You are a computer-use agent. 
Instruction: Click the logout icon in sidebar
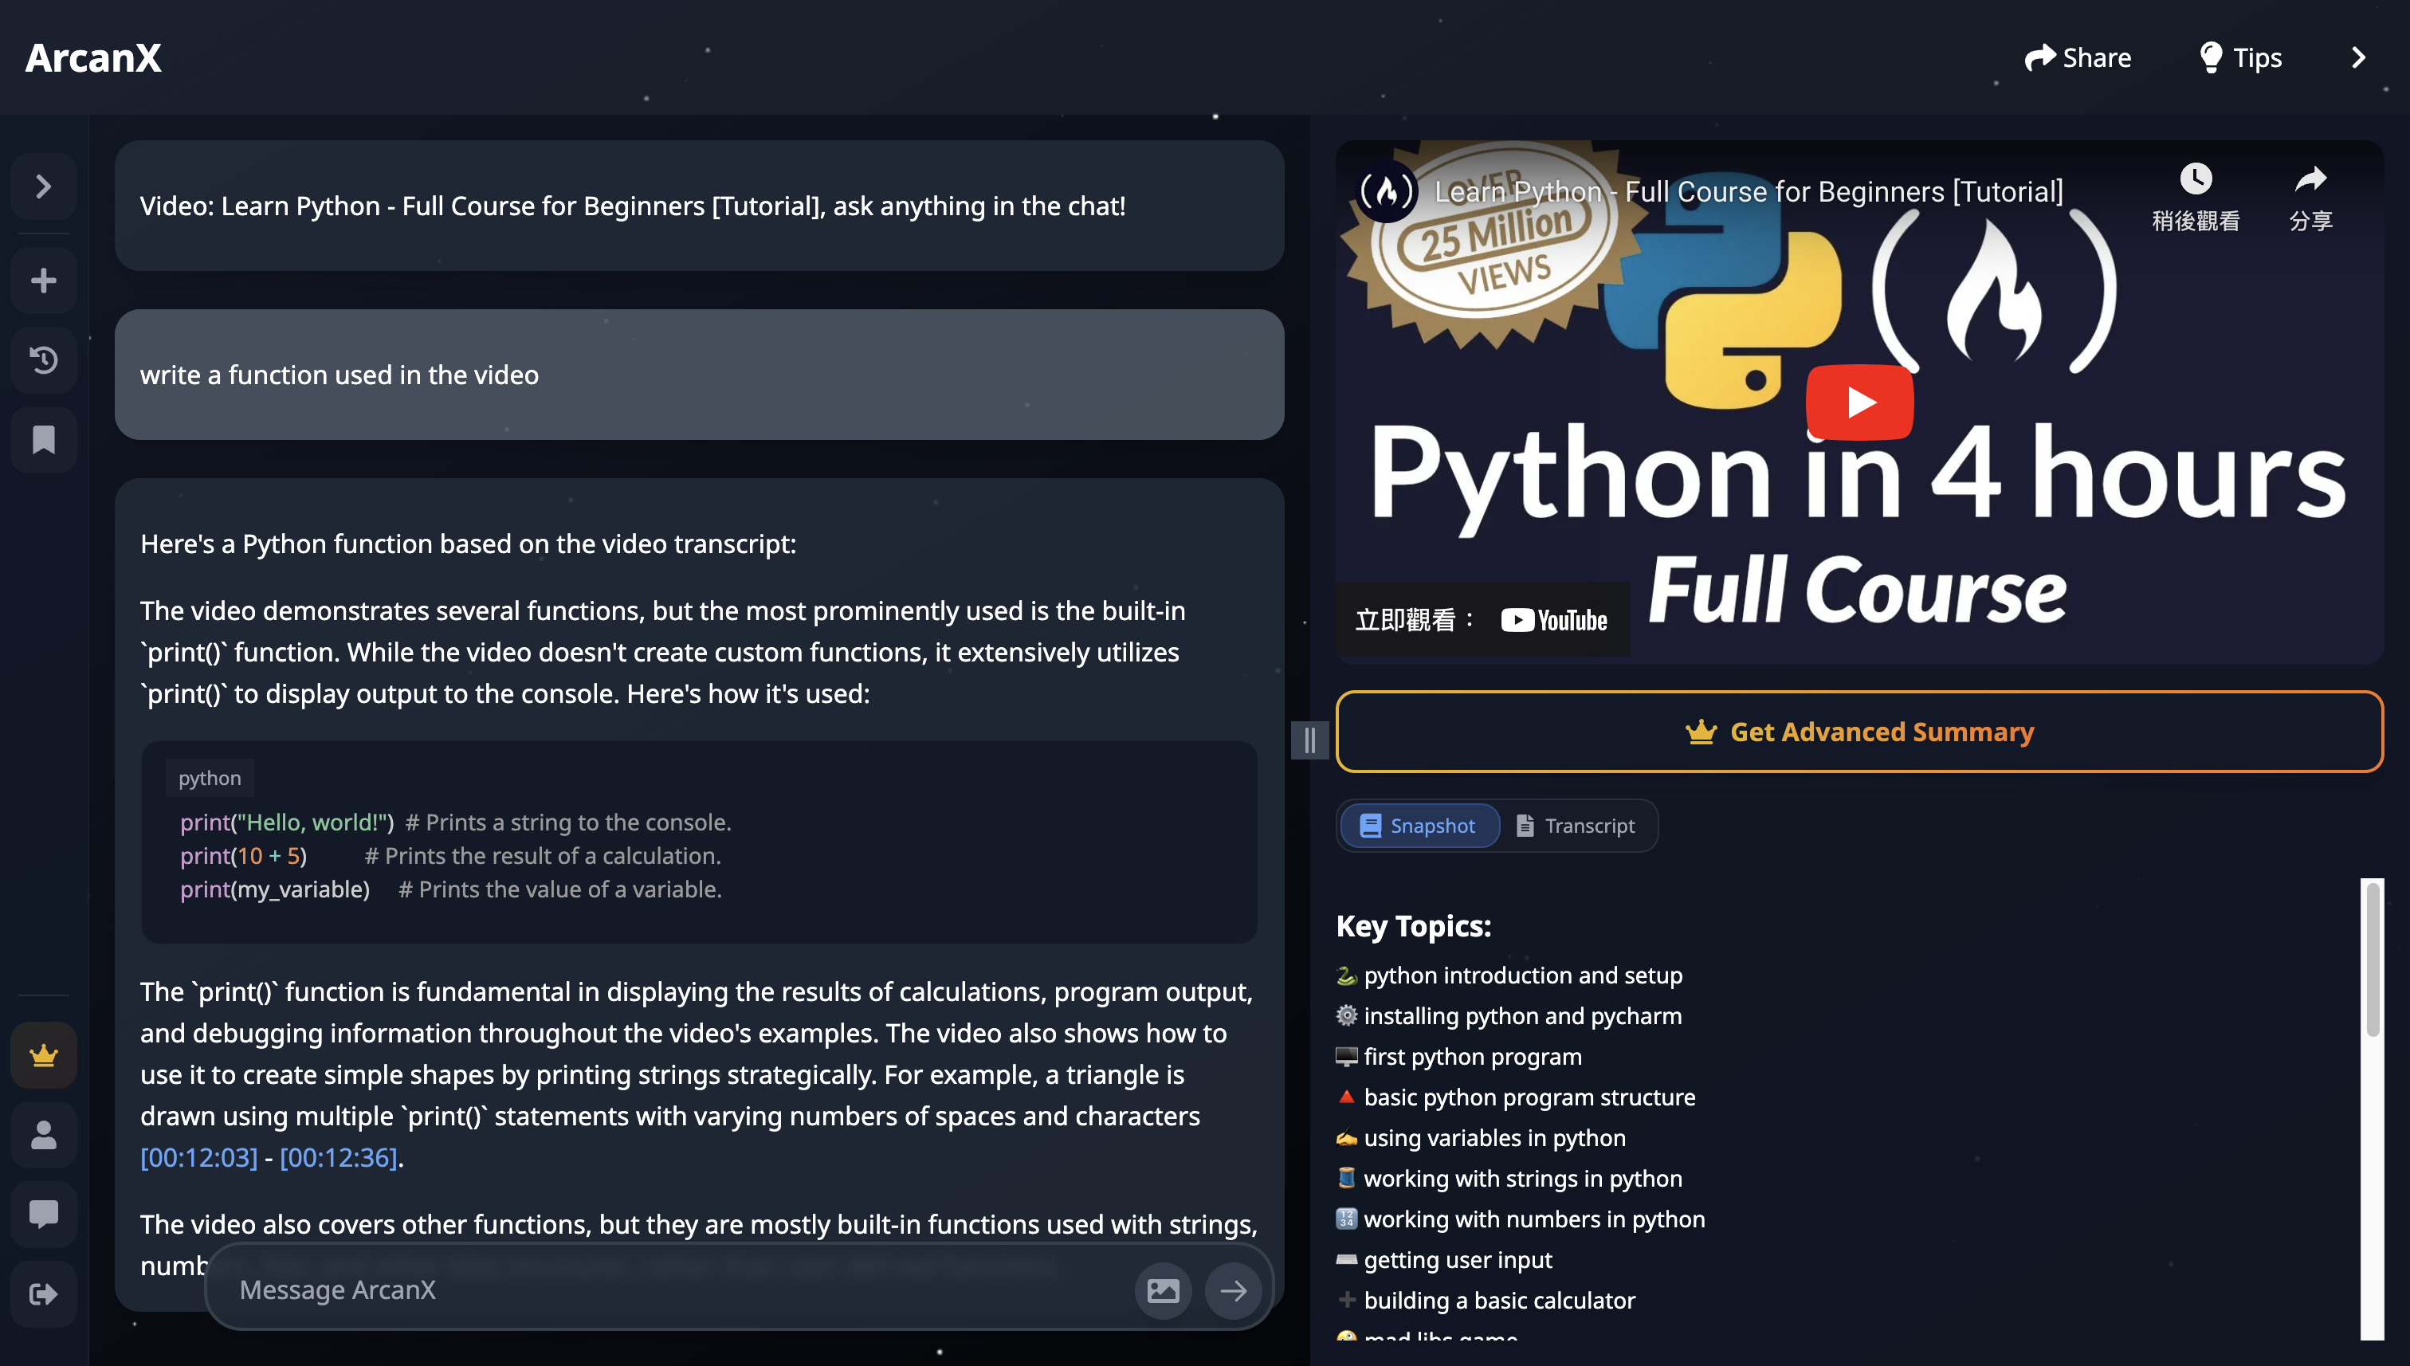pos(43,1293)
